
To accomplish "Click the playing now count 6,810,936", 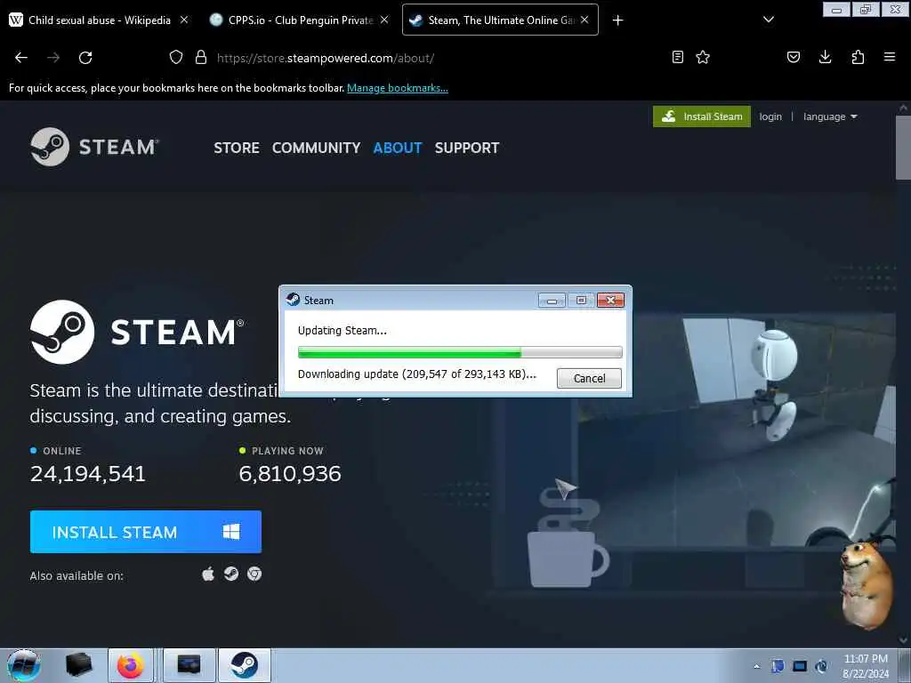I will [290, 473].
